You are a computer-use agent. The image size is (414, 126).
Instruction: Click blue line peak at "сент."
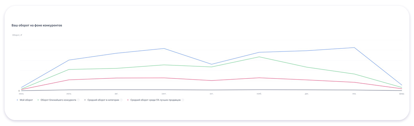coord(164,48)
